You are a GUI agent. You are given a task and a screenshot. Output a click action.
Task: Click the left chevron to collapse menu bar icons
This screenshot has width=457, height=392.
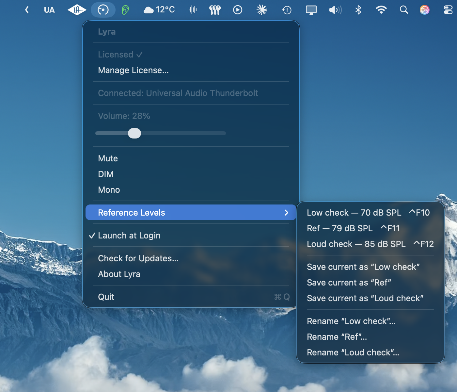coord(27,10)
